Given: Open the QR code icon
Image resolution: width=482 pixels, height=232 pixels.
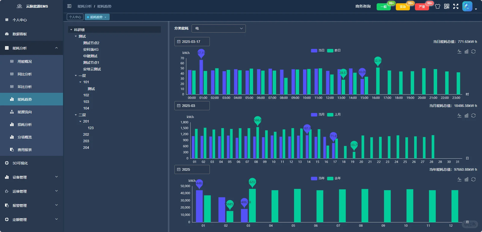Looking at the screenshot, I should point(447,6).
